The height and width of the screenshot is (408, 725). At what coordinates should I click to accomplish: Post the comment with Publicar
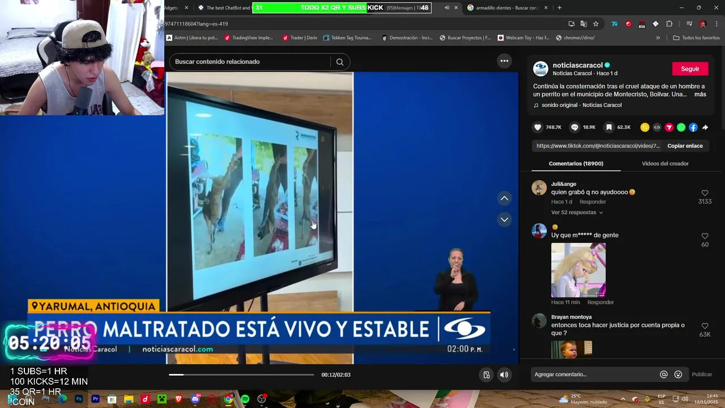702,374
